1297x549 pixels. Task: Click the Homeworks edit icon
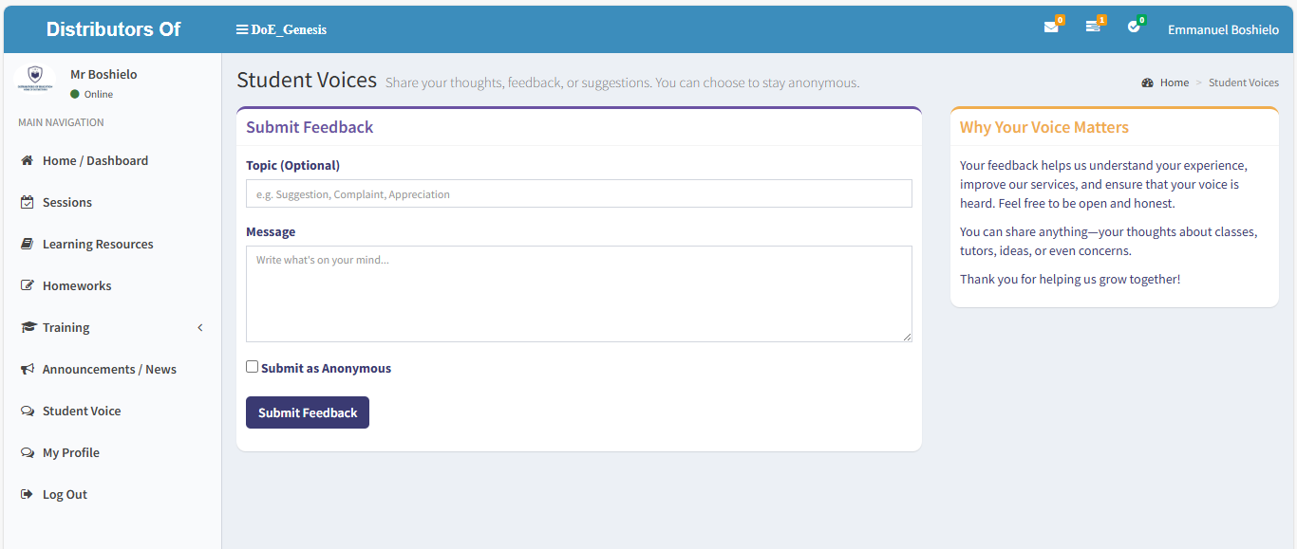(x=28, y=286)
